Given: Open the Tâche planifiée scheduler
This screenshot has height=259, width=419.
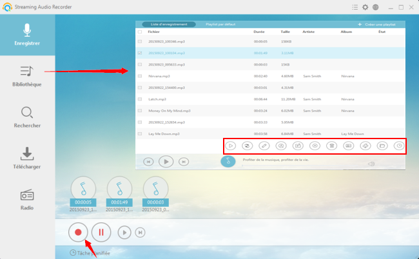Looking at the screenshot, I should coord(90,253).
